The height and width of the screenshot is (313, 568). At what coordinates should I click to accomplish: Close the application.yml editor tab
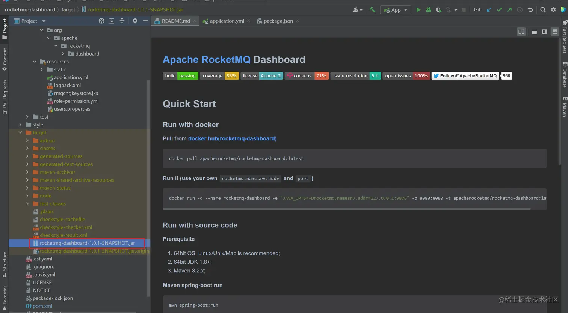coord(248,21)
